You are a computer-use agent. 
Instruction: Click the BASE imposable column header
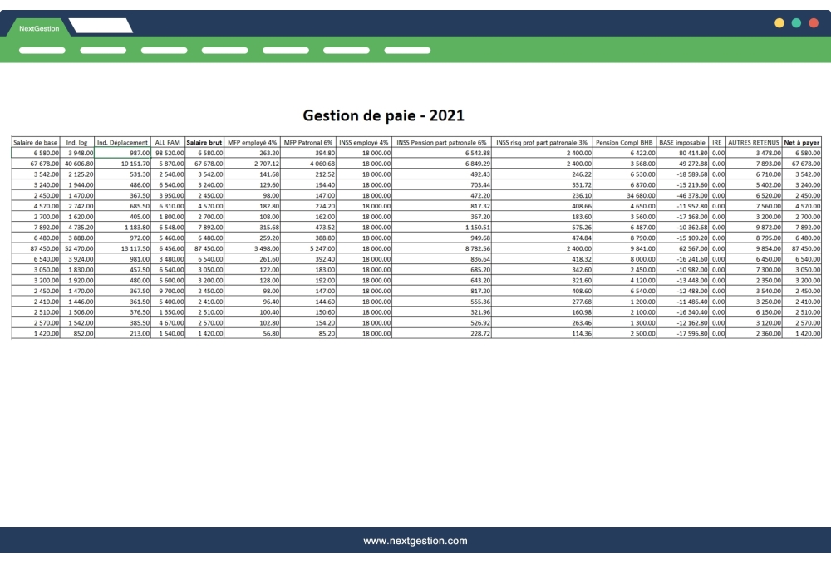pyautogui.click(x=683, y=142)
